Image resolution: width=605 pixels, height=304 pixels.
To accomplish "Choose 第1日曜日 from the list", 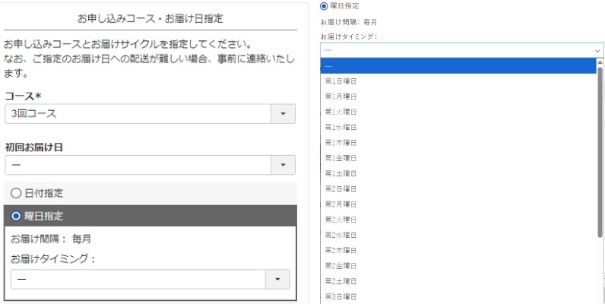I will (x=341, y=81).
